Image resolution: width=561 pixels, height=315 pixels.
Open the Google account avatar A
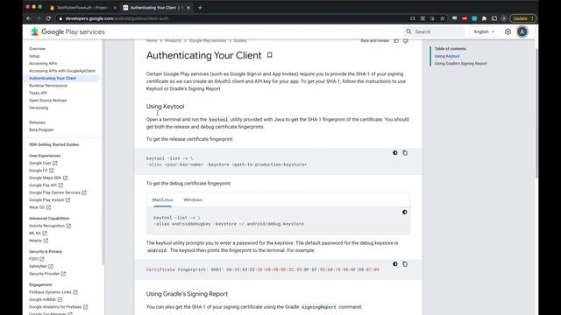coord(522,31)
